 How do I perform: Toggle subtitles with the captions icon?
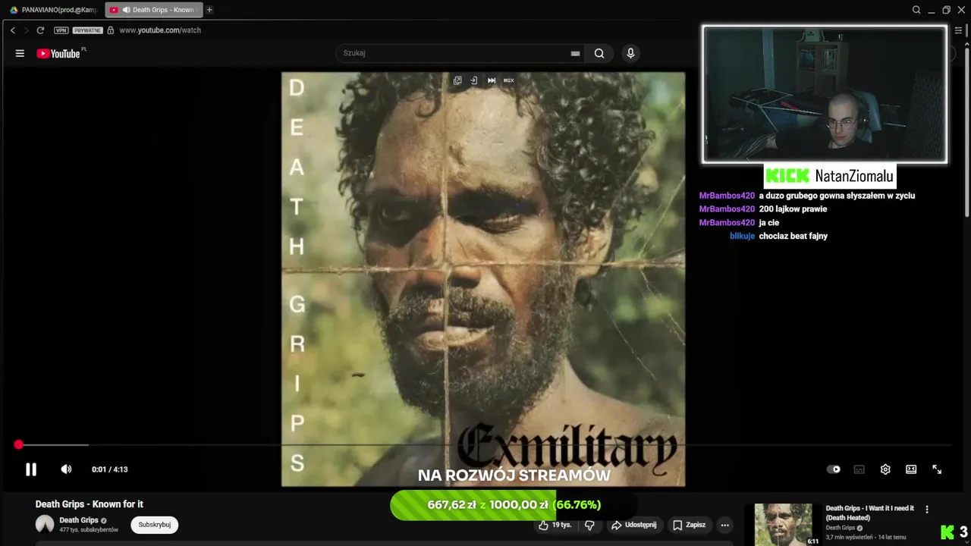(859, 469)
